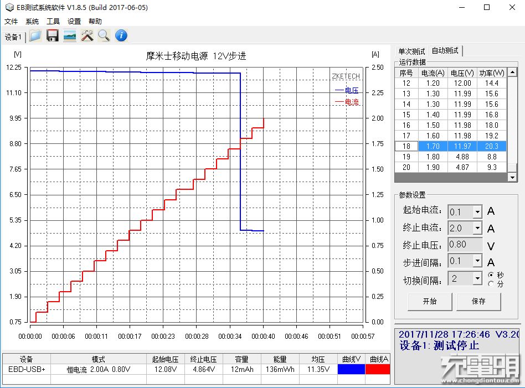
Task: Click the 开始 button
Action: pos(430,301)
